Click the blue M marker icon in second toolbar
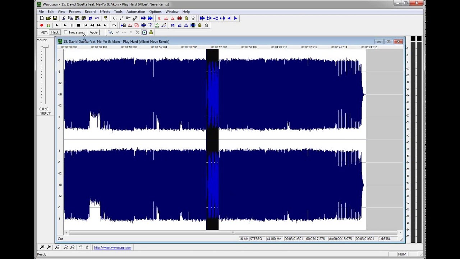The image size is (460, 259). click(173, 25)
